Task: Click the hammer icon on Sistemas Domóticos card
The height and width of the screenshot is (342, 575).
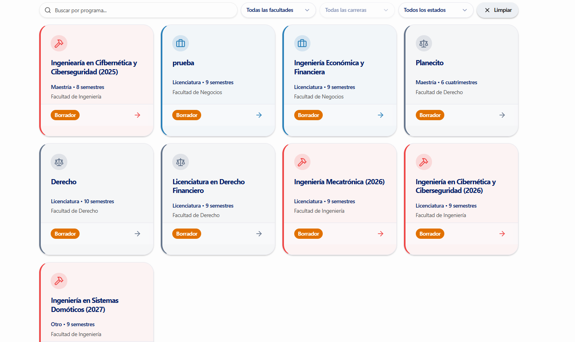Action: coord(59,281)
